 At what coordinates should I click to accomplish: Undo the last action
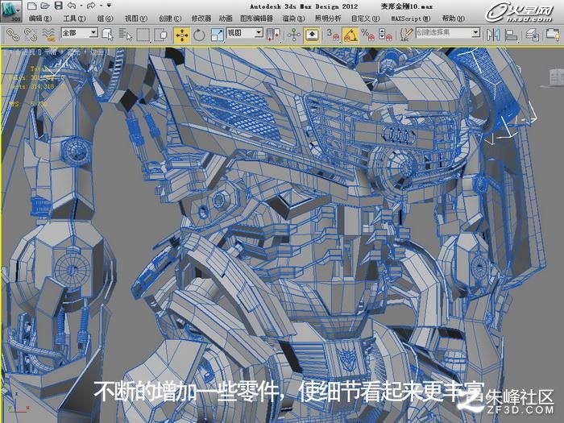pos(72,6)
